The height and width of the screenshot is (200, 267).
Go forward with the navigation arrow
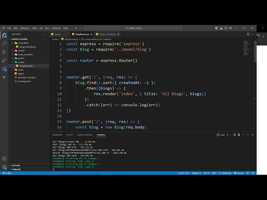pyautogui.click(x=81, y=28)
